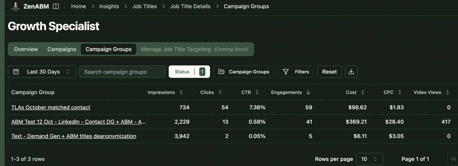This screenshot has height=166, width=458.
Task: Click the download export icon
Action: [351, 72]
